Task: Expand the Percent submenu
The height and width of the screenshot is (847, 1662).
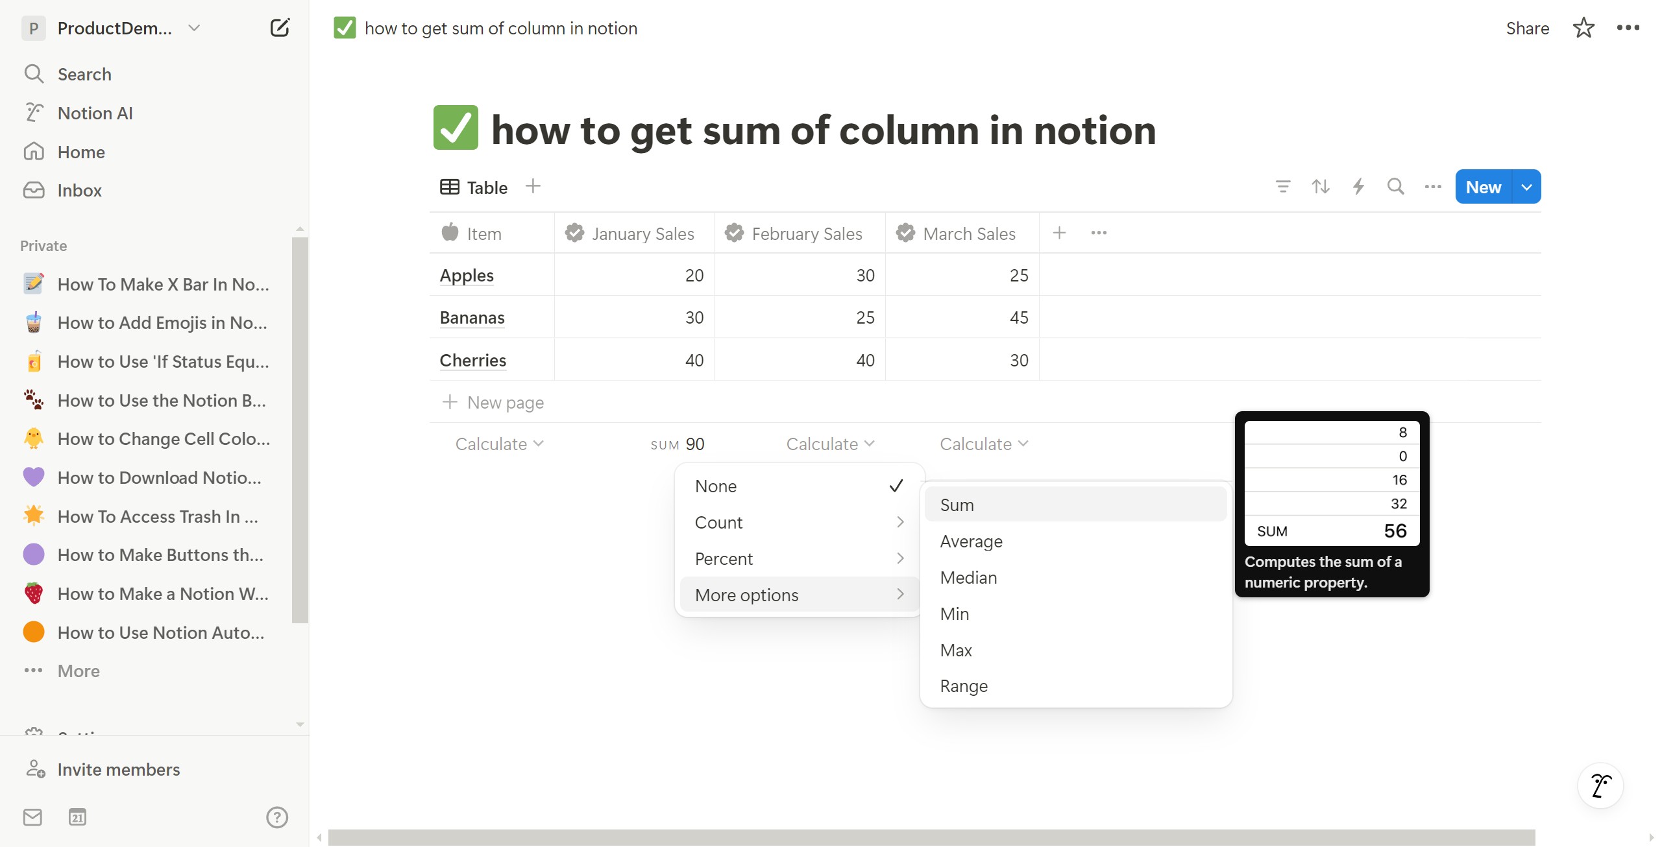Action: point(799,559)
